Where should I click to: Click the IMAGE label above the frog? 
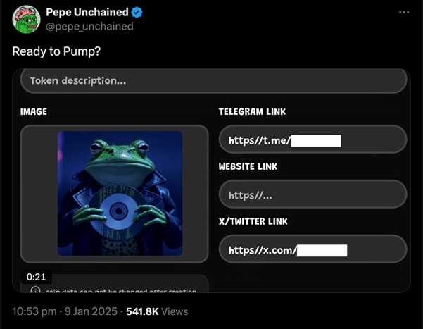pyautogui.click(x=34, y=111)
